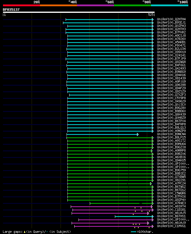Click the red 20% legend color bar
Viewport: 191px width, 234px height.
(x=21, y=5)
